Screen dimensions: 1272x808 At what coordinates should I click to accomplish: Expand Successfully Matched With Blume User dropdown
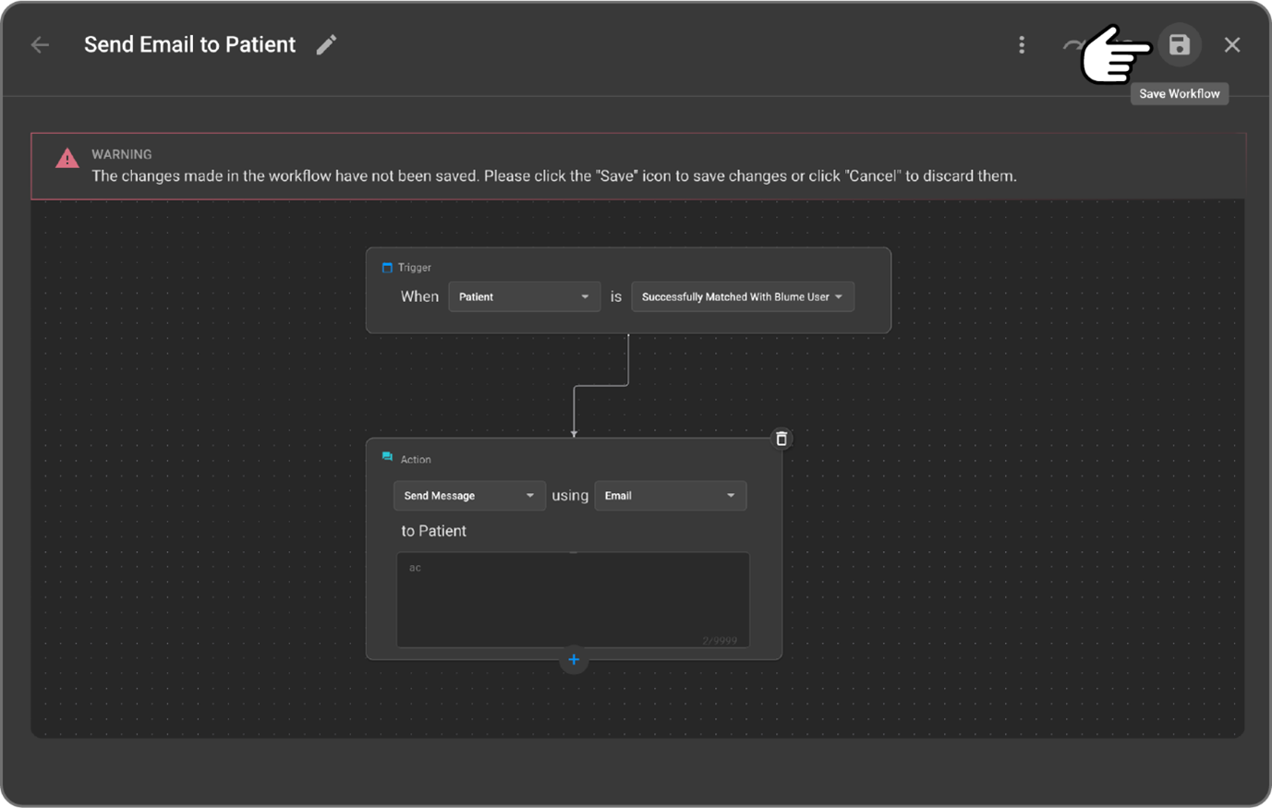click(x=742, y=296)
